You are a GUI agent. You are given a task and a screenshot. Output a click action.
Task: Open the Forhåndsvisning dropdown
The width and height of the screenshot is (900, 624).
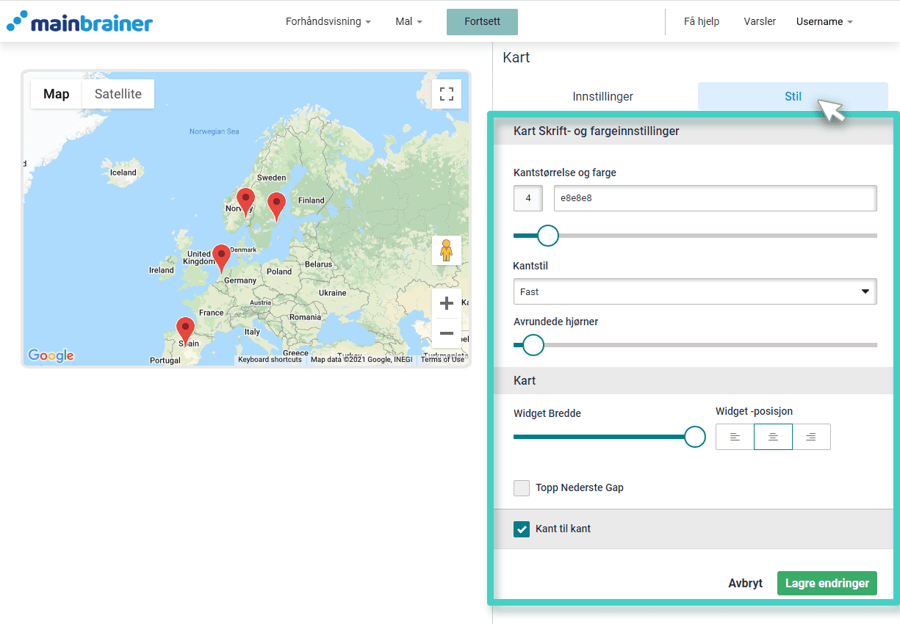pyautogui.click(x=328, y=21)
